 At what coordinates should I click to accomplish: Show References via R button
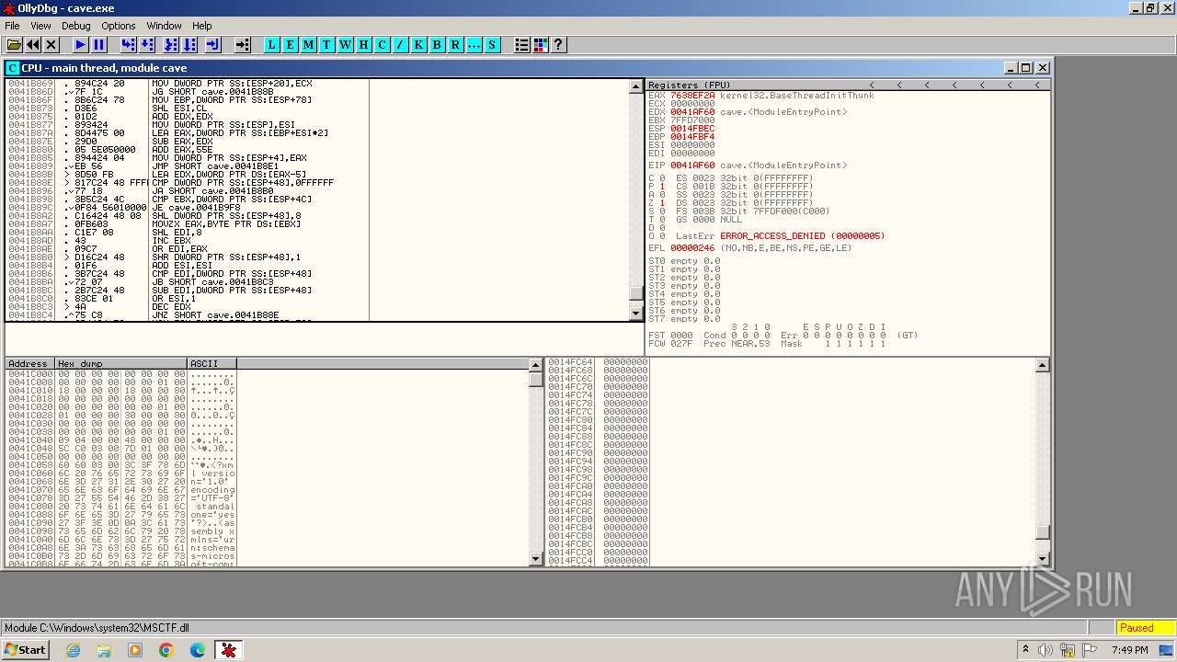tap(455, 44)
